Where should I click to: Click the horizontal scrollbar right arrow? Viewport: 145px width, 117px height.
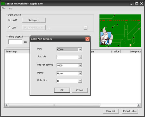point(139,105)
